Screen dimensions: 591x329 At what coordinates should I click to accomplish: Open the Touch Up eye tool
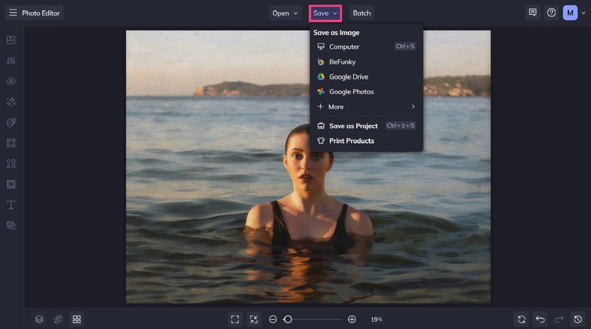pyautogui.click(x=11, y=81)
